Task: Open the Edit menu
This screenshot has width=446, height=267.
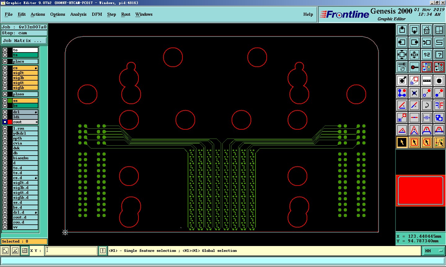Action: click(22, 14)
